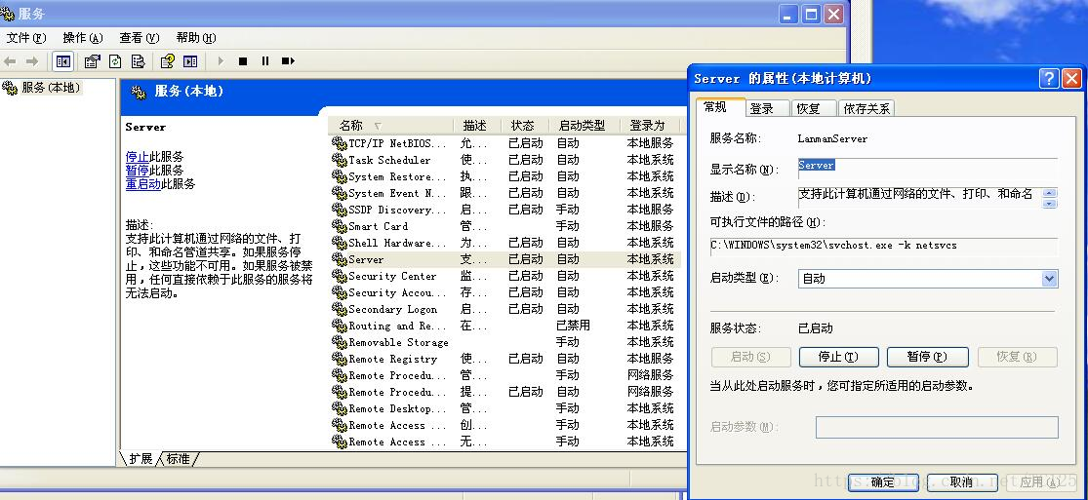Toggle the show/hide action pane icon
The image size is (1088, 500).
click(x=190, y=61)
